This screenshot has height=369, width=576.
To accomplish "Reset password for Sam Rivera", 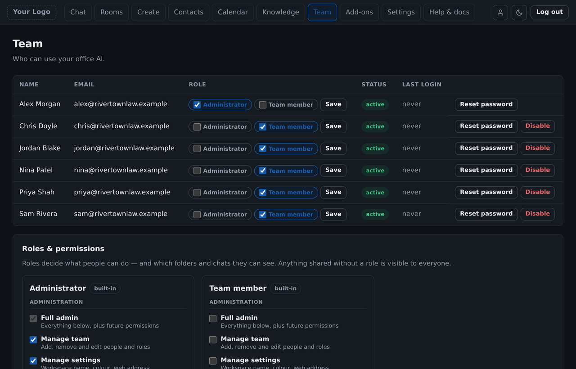I will tap(486, 214).
